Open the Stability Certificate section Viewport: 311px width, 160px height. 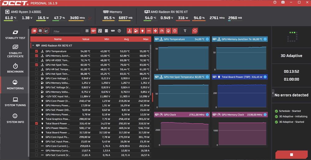15,51
